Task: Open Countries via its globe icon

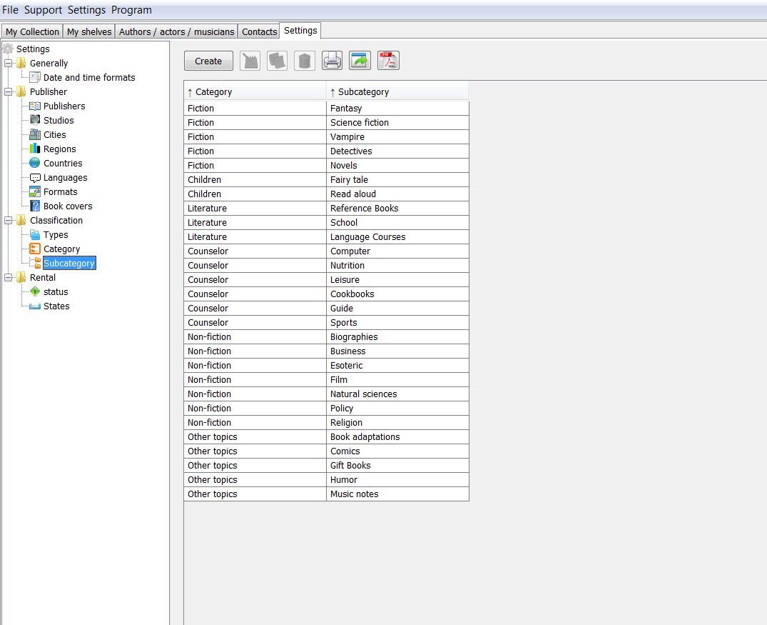Action: coord(35,163)
